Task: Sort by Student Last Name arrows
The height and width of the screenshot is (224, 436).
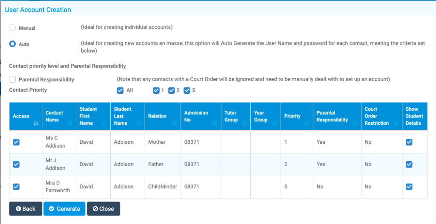Action: coord(139,123)
